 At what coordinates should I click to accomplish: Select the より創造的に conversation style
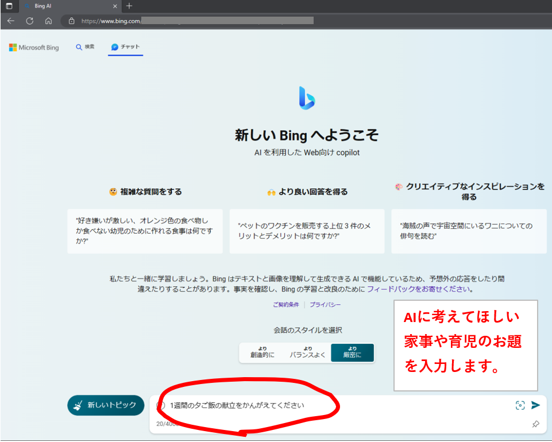[x=263, y=352]
